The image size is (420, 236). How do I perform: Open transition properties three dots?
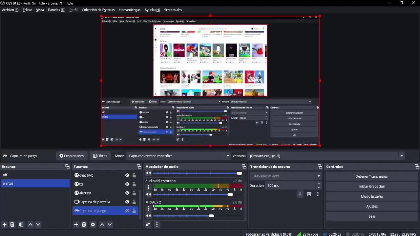(318, 194)
